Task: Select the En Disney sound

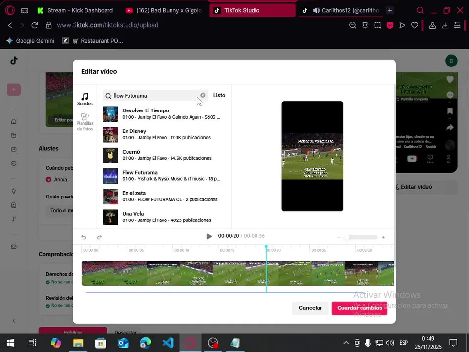Action: click(x=164, y=134)
